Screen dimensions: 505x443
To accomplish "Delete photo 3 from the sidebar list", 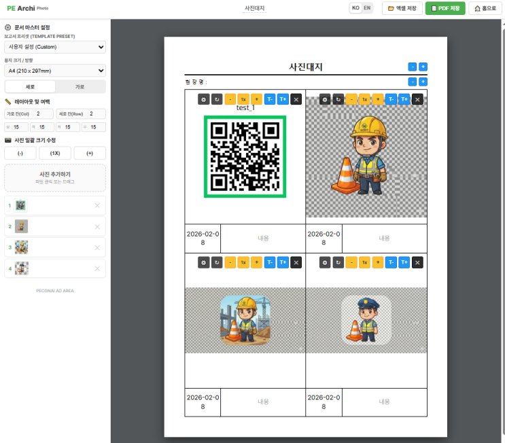I will (x=97, y=247).
